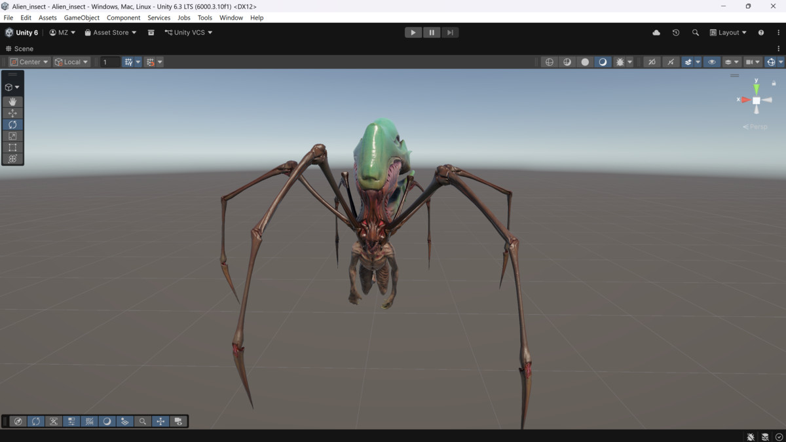Activate the Hand view tool
Screen dimensions: 786x442
tap(12, 101)
